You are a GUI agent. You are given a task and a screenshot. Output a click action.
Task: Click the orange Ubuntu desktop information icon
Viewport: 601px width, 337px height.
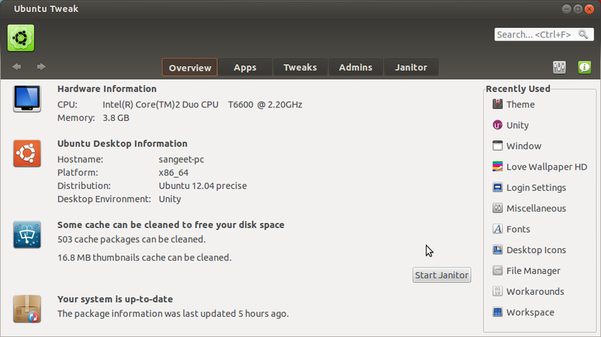pos(27,153)
